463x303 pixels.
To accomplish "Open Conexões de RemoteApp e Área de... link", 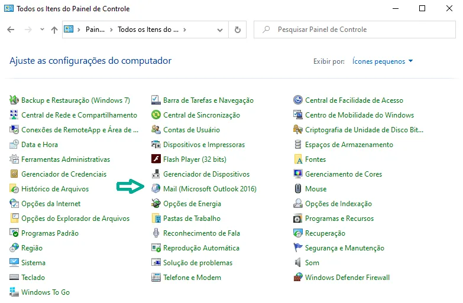I will [80, 129].
